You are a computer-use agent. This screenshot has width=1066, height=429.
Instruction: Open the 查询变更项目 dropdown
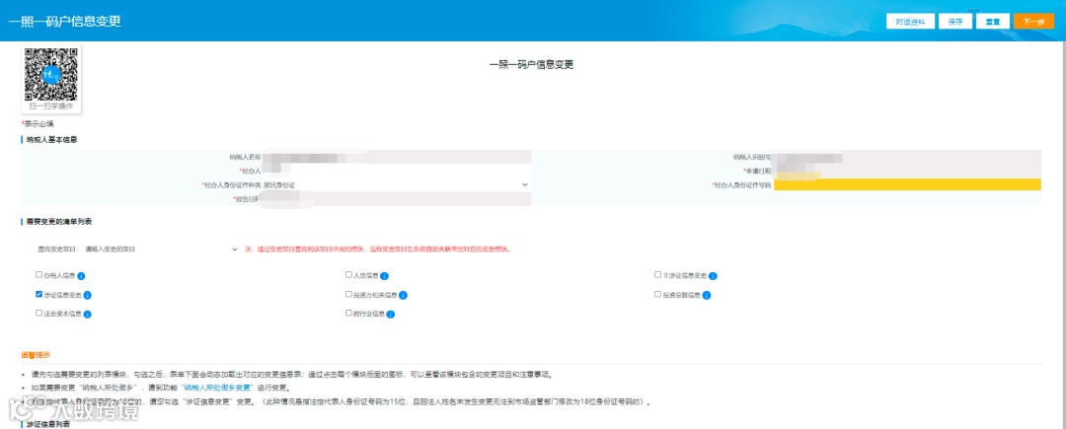pos(161,250)
